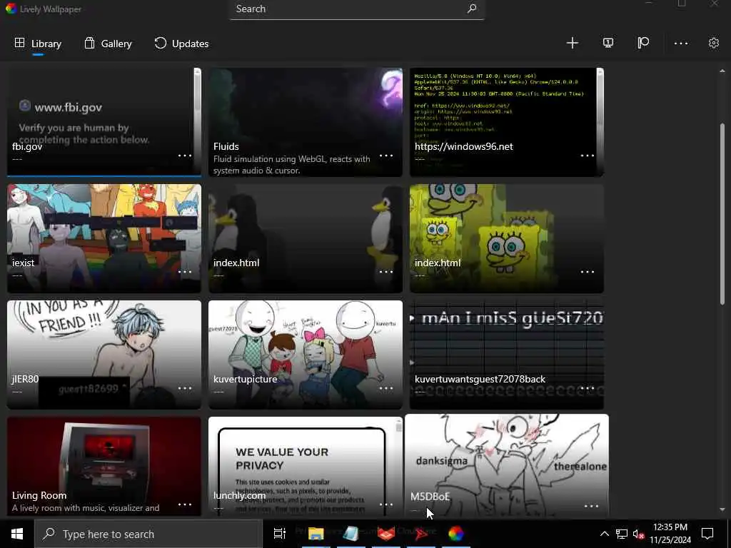Open more options for Fluids
This screenshot has height=548, width=731.
click(x=386, y=156)
